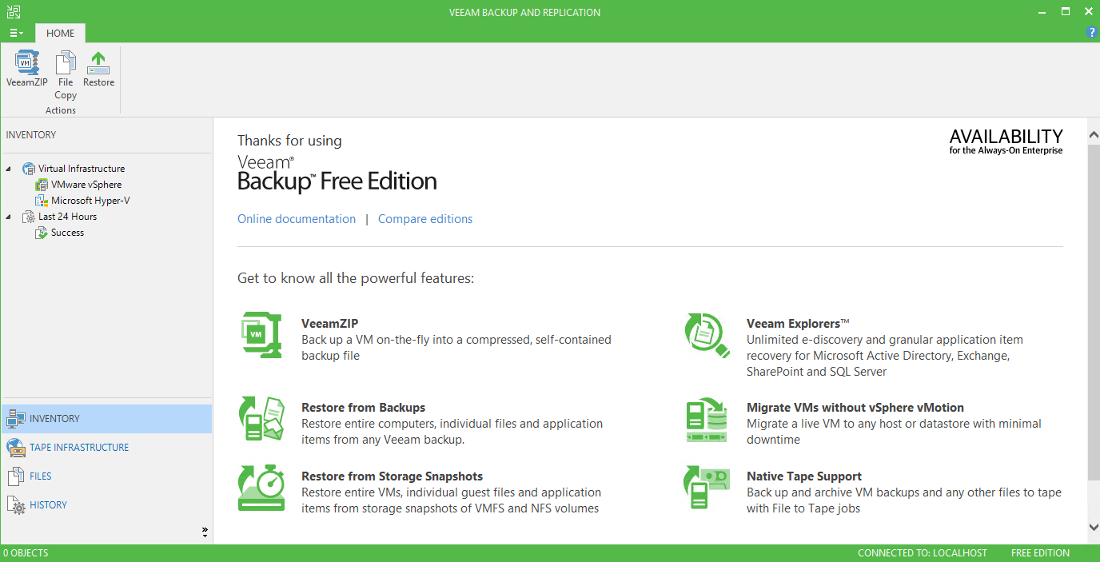Click the vertical scrollbar down arrow
Viewport: 1100px width, 562px height.
pyautogui.click(x=1094, y=527)
